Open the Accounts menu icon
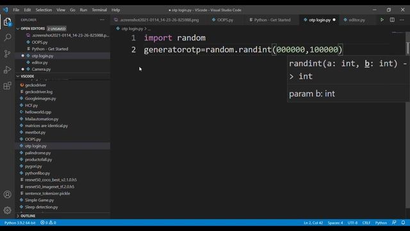 [x=7, y=194]
